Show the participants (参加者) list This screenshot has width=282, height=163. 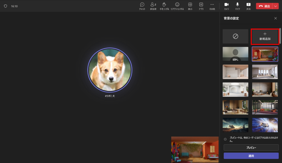[153, 6]
